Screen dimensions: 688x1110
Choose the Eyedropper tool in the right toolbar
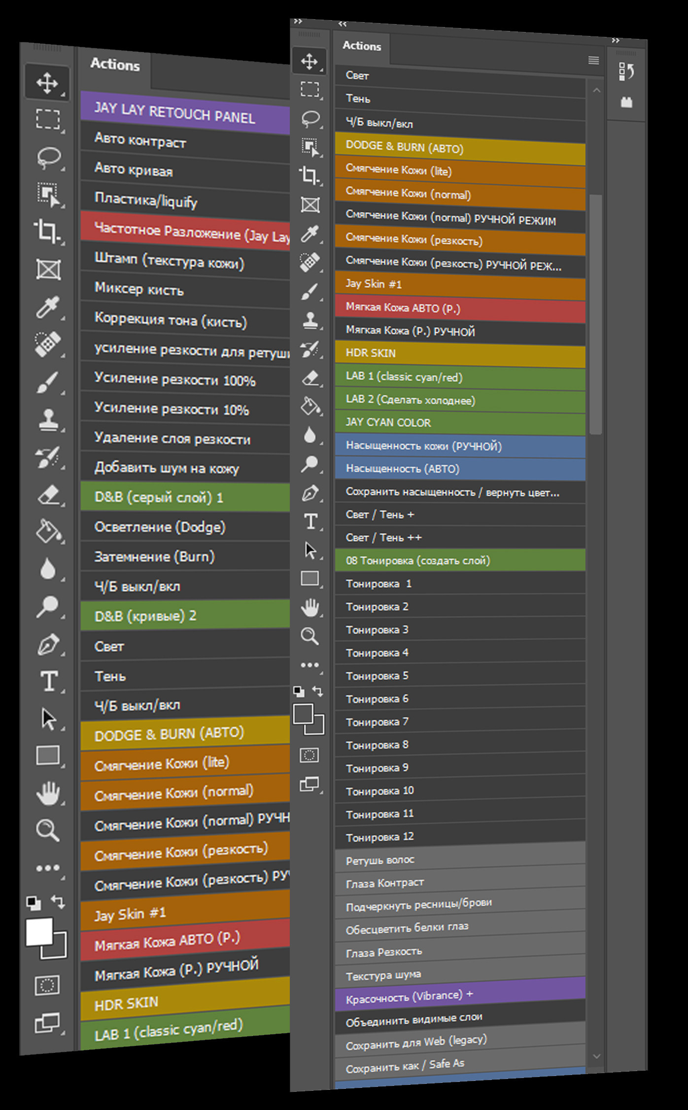(x=310, y=233)
